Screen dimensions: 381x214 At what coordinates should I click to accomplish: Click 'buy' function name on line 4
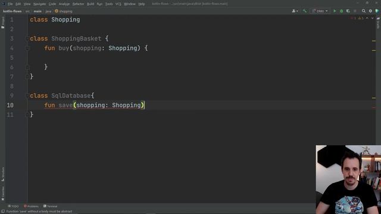[64, 48]
